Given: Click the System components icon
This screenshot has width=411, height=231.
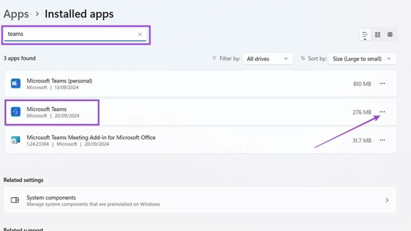Looking at the screenshot, I should pos(15,200).
